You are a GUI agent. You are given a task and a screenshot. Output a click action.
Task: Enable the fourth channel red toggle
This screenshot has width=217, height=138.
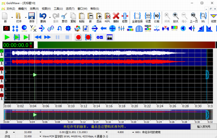pos(2,78)
